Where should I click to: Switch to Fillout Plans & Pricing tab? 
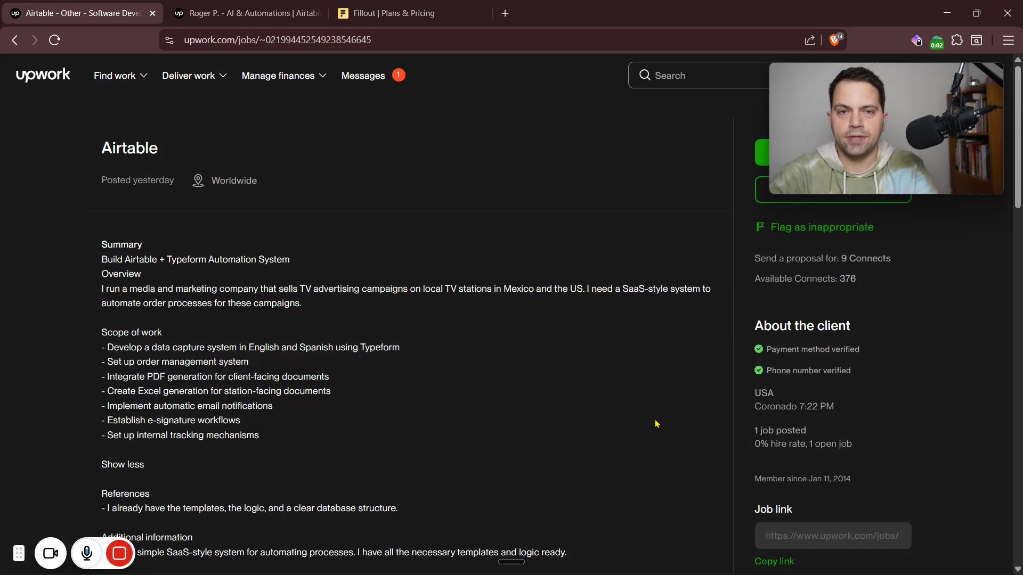(x=393, y=13)
